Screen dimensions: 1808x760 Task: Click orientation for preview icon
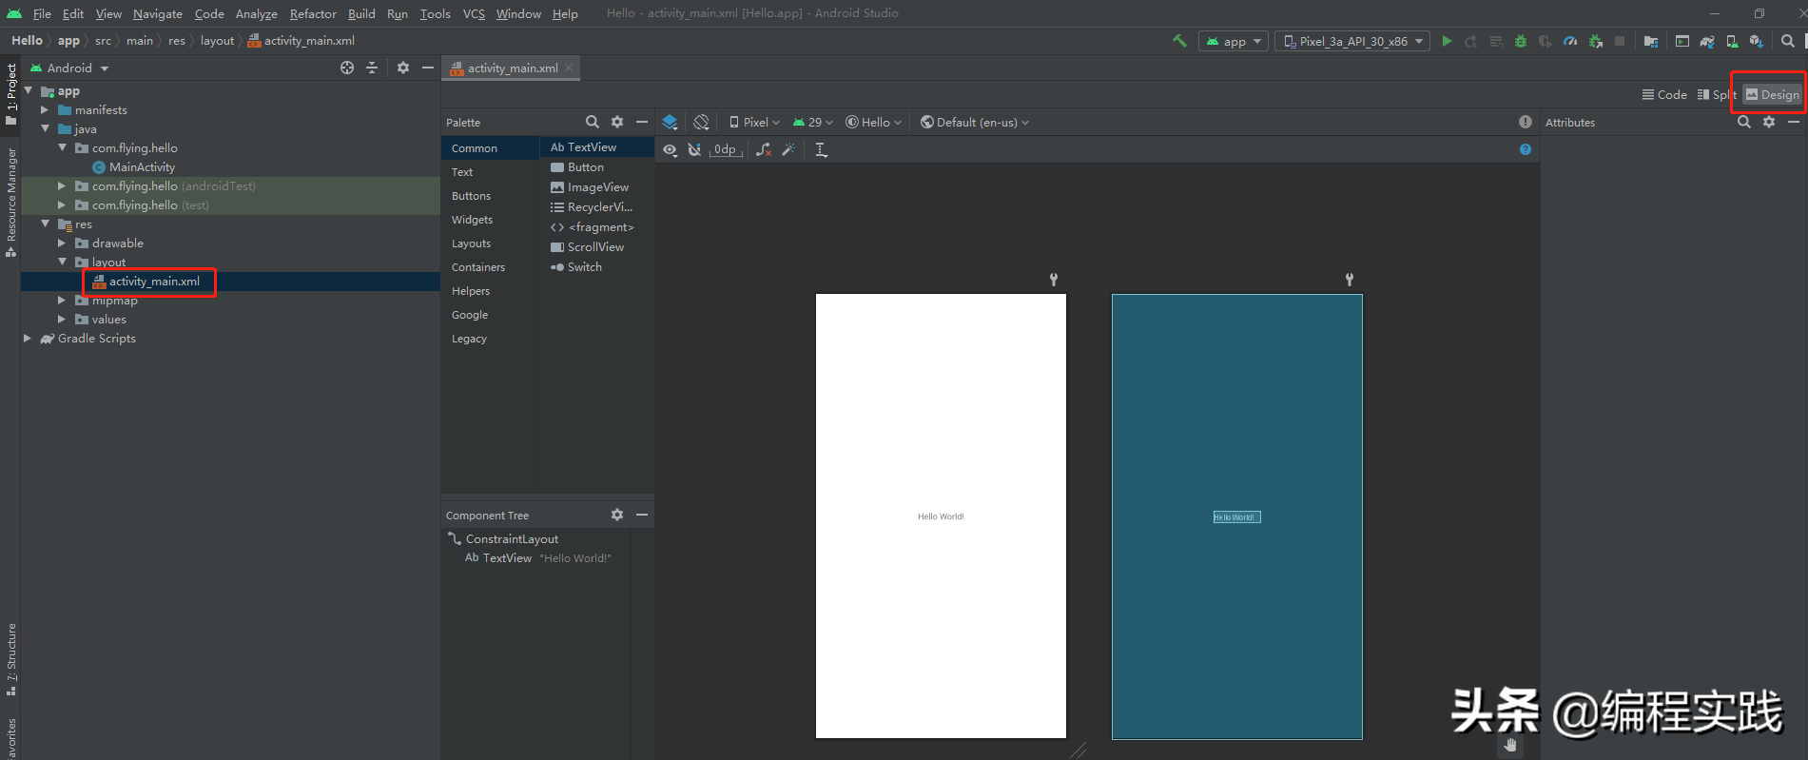pos(701,122)
